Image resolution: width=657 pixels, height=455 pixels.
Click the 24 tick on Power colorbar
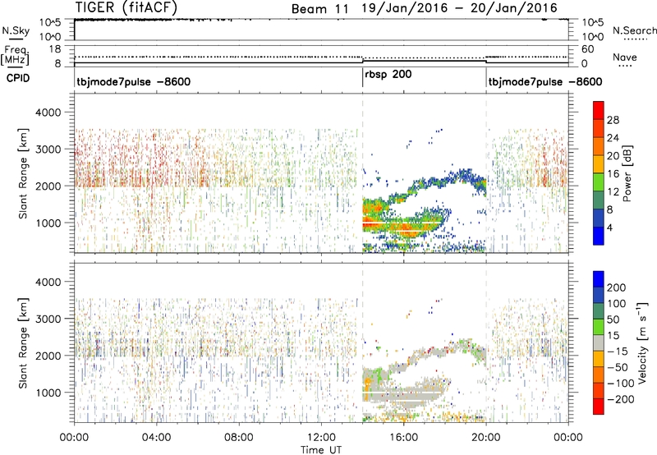613,138
